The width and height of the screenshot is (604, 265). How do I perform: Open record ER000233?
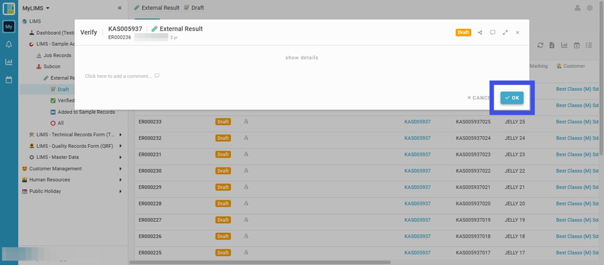click(150, 122)
